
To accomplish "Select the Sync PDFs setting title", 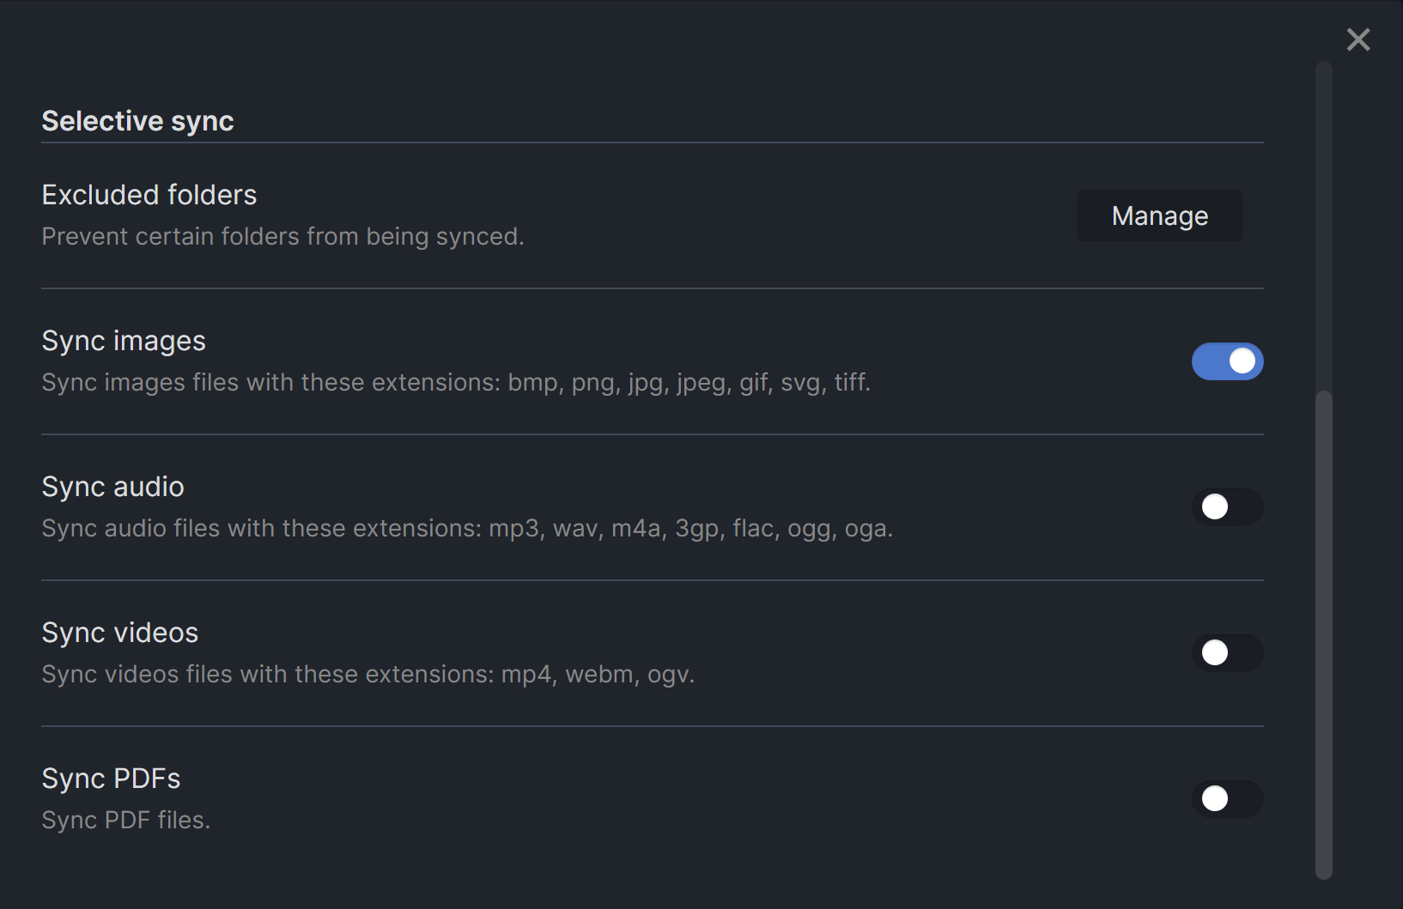I will click(111, 779).
